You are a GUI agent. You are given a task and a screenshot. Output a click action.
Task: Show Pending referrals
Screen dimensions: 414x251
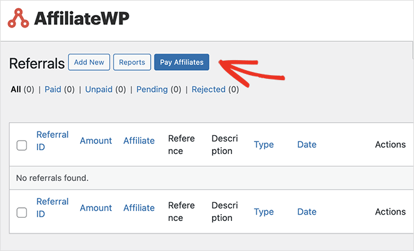coord(152,90)
